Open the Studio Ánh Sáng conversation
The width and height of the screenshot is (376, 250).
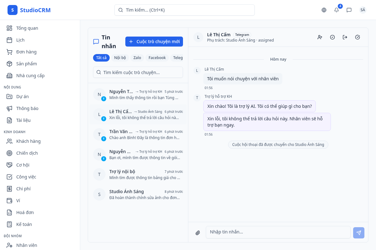(x=138, y=194)
